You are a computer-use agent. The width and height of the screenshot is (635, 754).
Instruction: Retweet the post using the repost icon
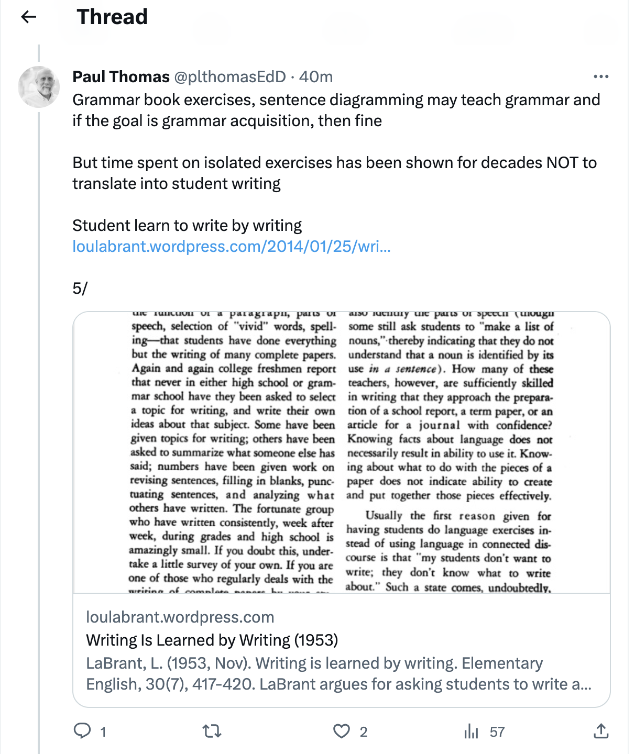[x=212, y=731]
